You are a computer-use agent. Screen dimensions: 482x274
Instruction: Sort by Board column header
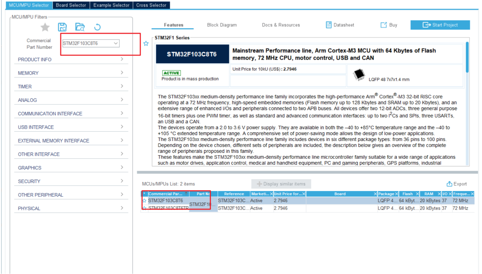pyautogui.click(x=340, y=194)
